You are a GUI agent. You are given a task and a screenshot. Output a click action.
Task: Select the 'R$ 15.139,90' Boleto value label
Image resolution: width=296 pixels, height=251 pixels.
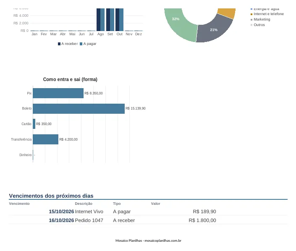[x=135, y=108]
